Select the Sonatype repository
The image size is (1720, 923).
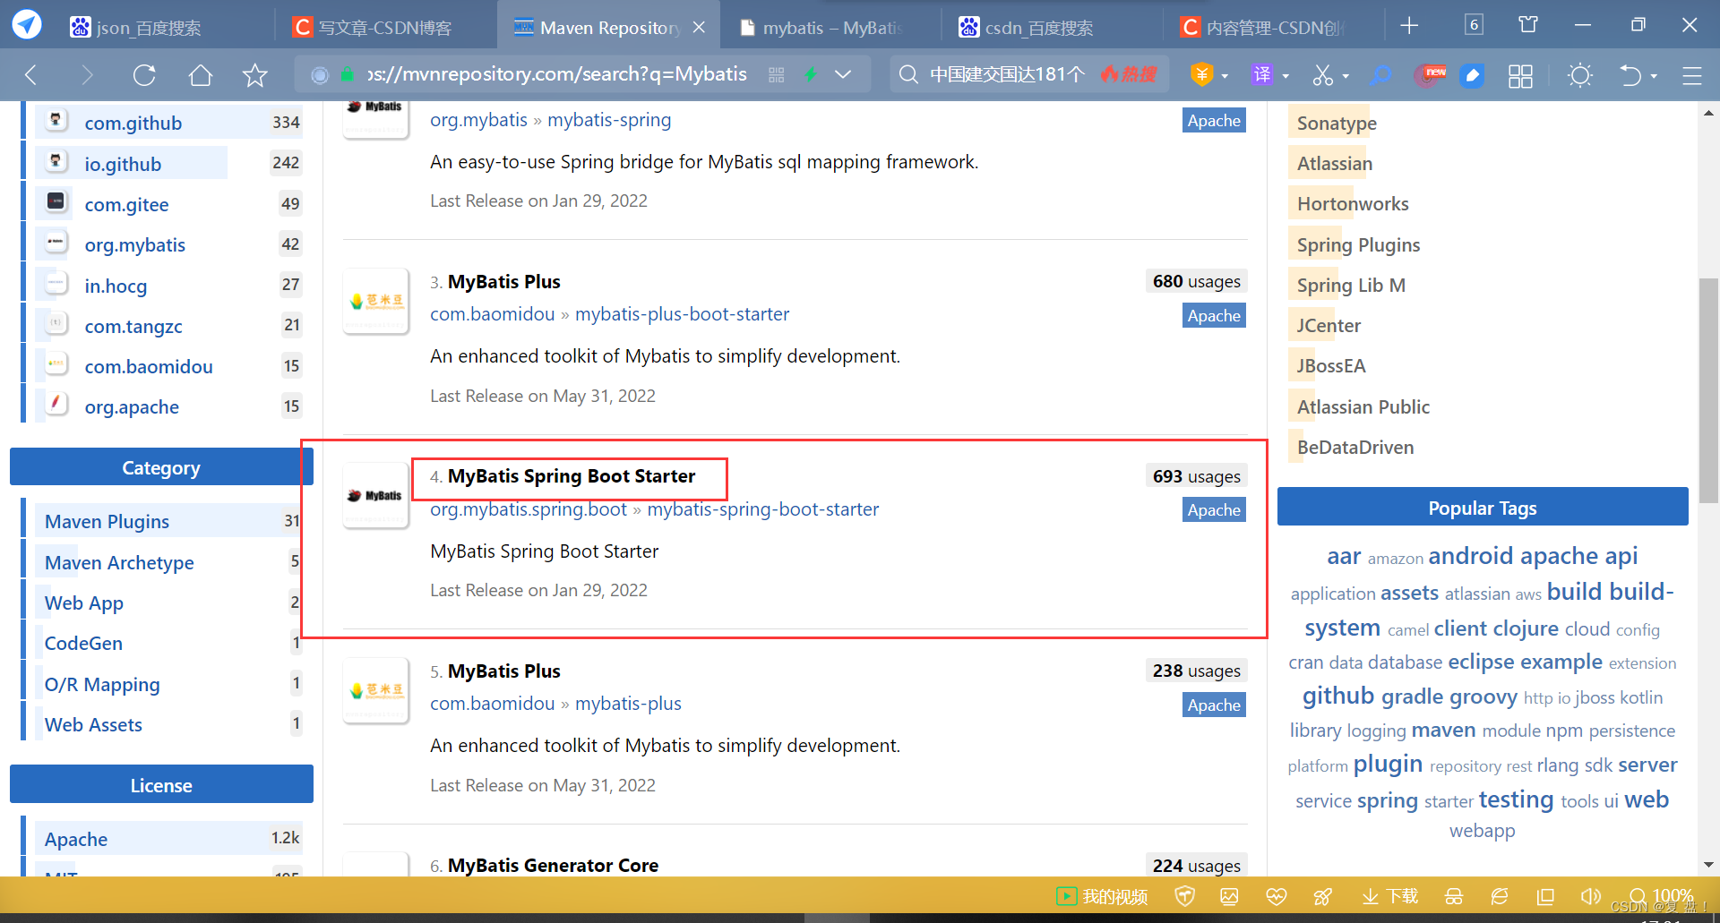click(1337, 123)
